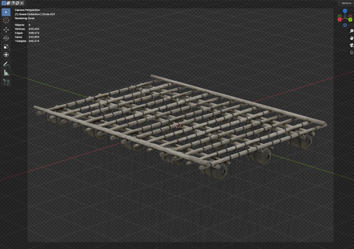Set selection mode to subtract

click(13, 3)
